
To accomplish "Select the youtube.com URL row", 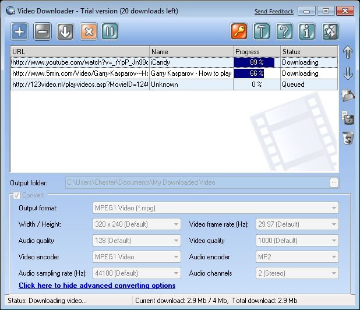I will [80, 62].
